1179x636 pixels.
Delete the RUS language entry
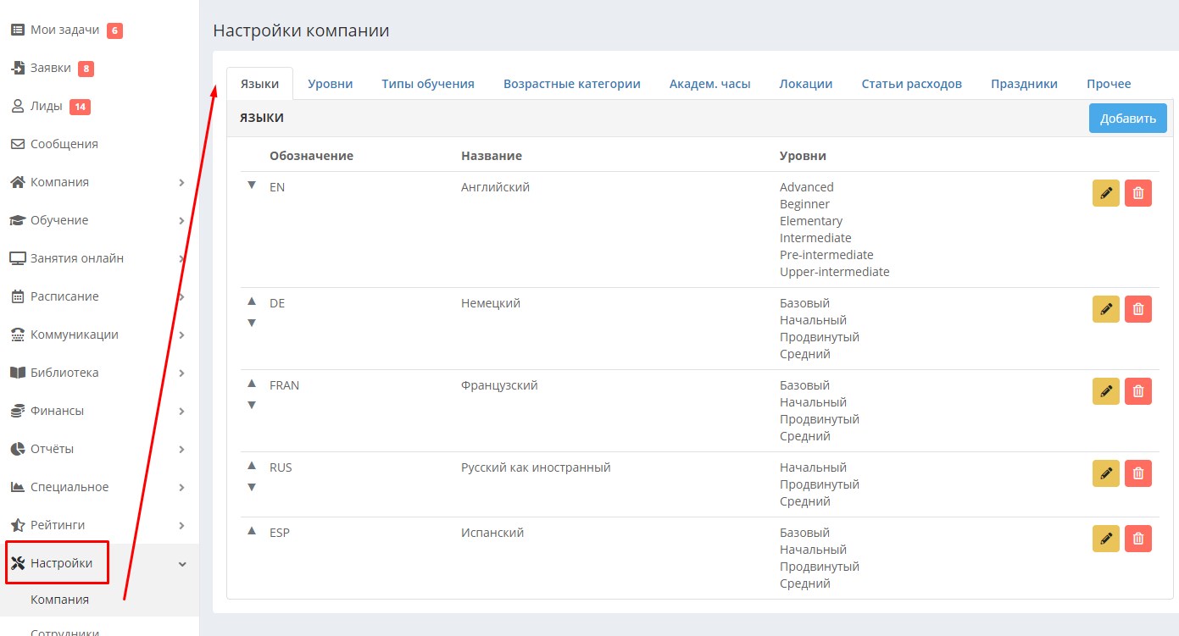pos(1138,473)
